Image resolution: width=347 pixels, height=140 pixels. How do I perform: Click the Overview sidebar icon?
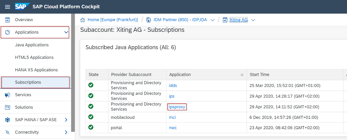pyautogui.click(x=7, y=20)
